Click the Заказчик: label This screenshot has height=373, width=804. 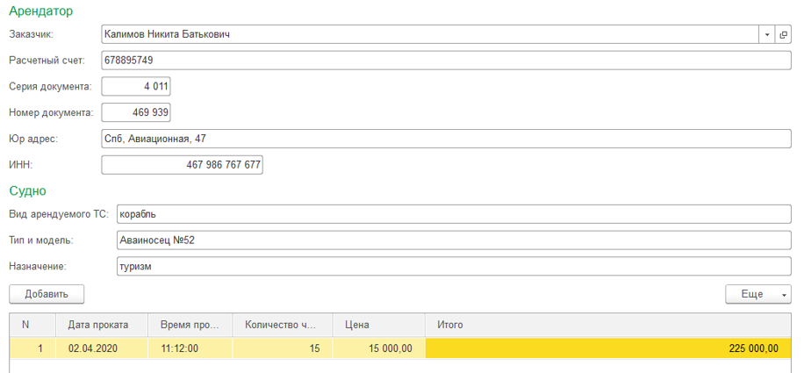(32, 34)
